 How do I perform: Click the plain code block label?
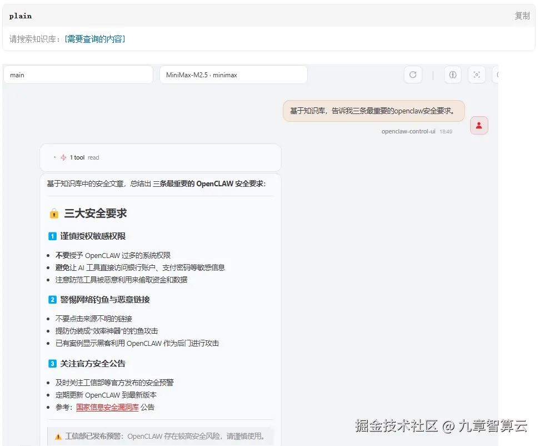(21, 16)
